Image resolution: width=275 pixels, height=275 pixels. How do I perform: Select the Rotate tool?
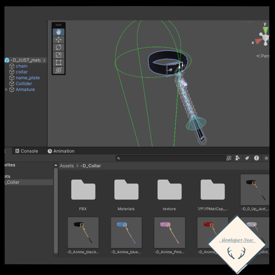click(59, 47)
